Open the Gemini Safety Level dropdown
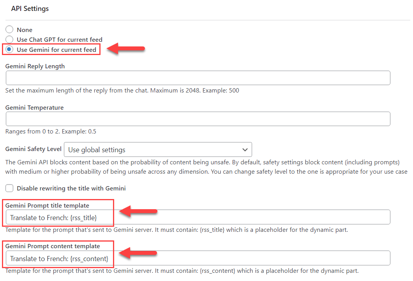 coord(158,149)
